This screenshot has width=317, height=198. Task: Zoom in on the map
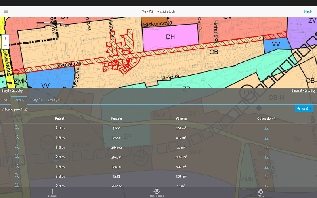tap(5, 38)
